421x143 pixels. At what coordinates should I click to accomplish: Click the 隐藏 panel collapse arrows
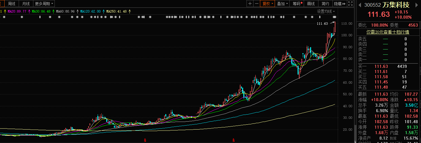click(340, 4)
